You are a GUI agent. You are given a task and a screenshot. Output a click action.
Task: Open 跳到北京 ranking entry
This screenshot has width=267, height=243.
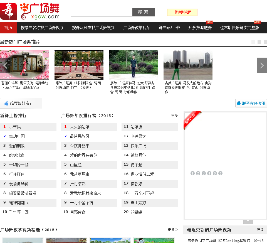click(x=17, y=155)
